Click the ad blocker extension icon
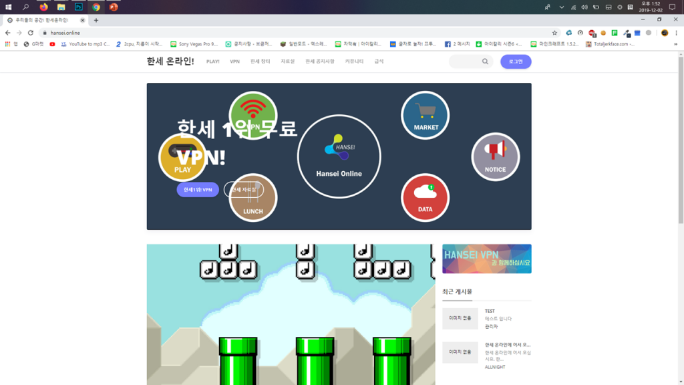This screenshot has width=684, height=385. coord(592,33)
